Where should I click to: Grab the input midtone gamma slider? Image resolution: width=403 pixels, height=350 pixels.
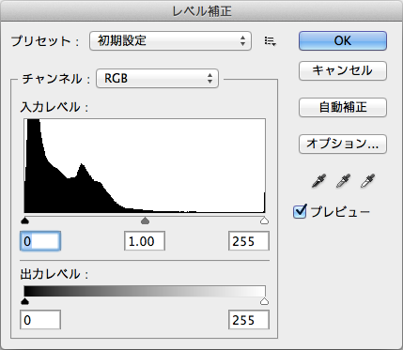pos(145,221)
